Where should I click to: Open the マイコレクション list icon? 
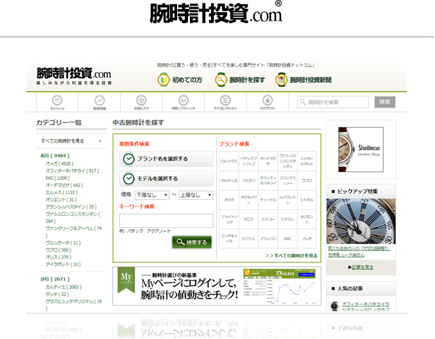click(x=225, y=102)
